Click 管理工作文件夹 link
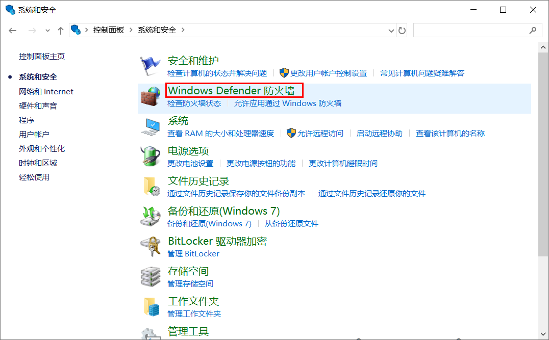 click(x=194, y=314)
